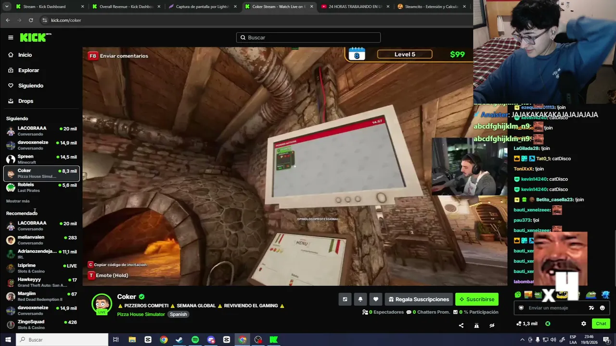Open the emote picker smiley
616x346 pixels.
tap(603, 308)
